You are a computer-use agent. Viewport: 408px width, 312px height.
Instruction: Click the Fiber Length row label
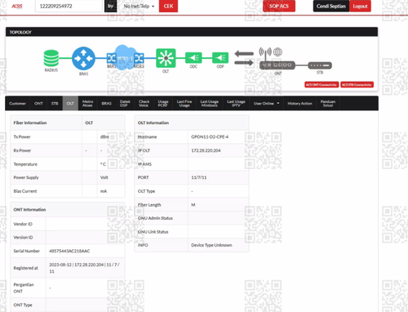coord(149,205)
